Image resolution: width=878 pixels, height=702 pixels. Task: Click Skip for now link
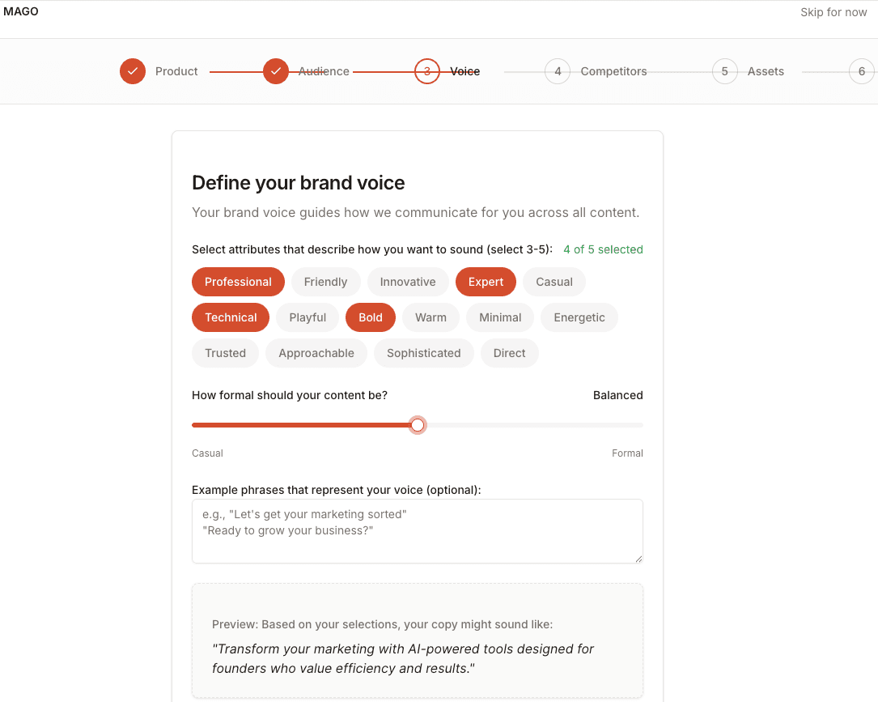click(833, 12)
